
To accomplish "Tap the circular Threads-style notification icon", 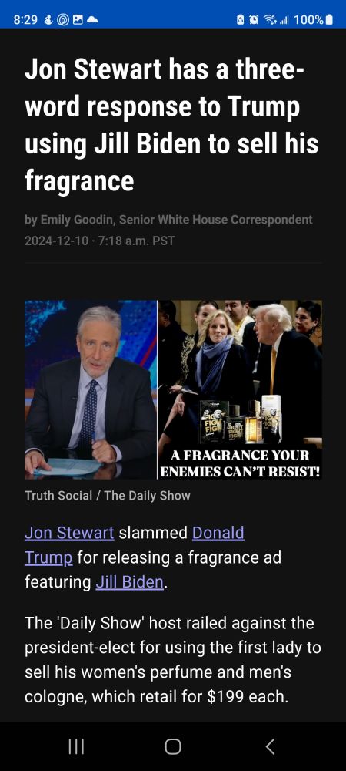I will coord(63,20).
